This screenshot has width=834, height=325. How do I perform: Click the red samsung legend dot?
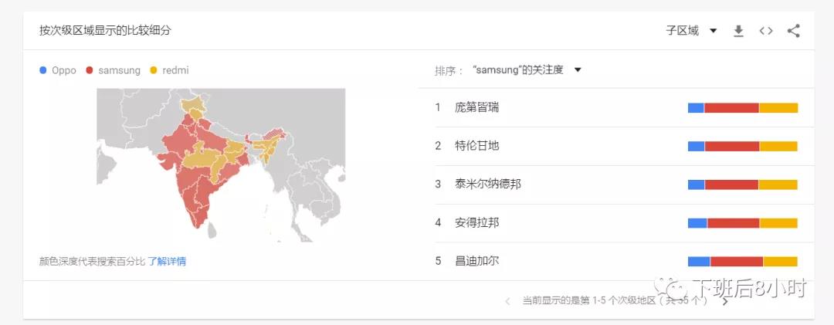click(x=90, y=70)
